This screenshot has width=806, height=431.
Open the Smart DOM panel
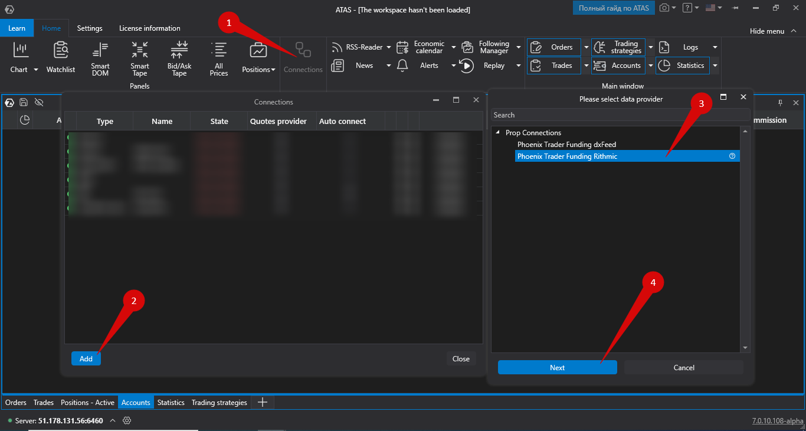click(x=100, y=59)
